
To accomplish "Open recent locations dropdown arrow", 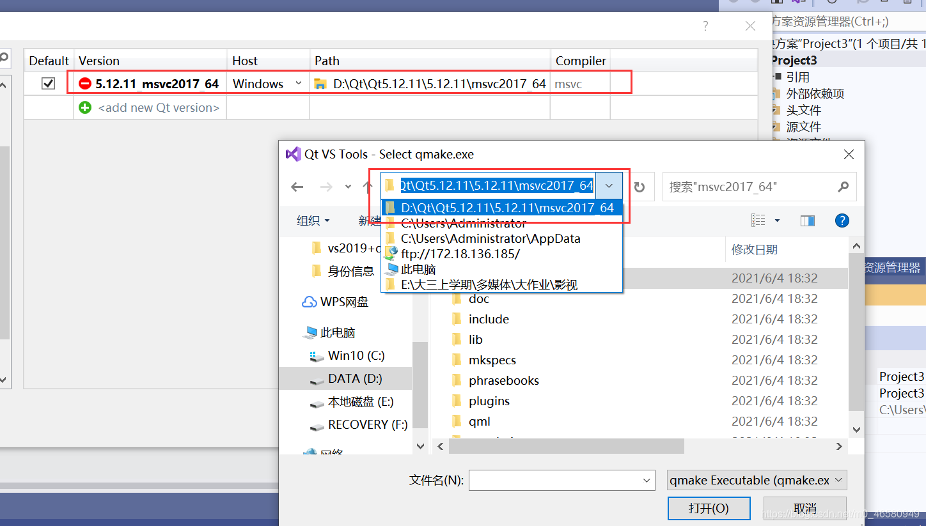I will pyautogui.click(x=348, y=187).
